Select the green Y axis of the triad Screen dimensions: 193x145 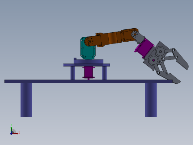12,130
